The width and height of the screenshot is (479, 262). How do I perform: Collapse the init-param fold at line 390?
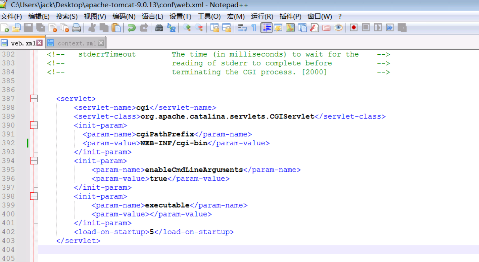point(34,125)
